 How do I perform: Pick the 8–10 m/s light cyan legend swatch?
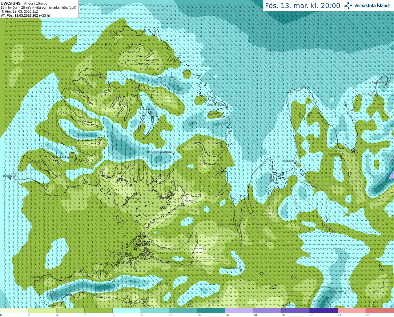click(x=127, y=311)
